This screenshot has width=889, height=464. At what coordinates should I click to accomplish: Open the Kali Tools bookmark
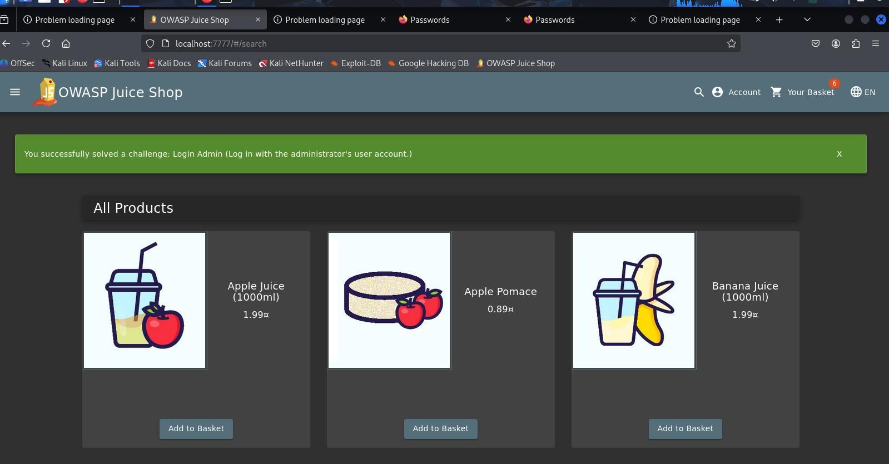pyautogui.click(x=117, y=63)
